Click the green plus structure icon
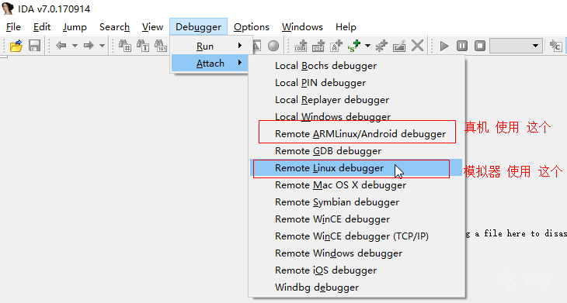Image resolution: width=567 pixels, height=303 pixels. coord(354,46)
